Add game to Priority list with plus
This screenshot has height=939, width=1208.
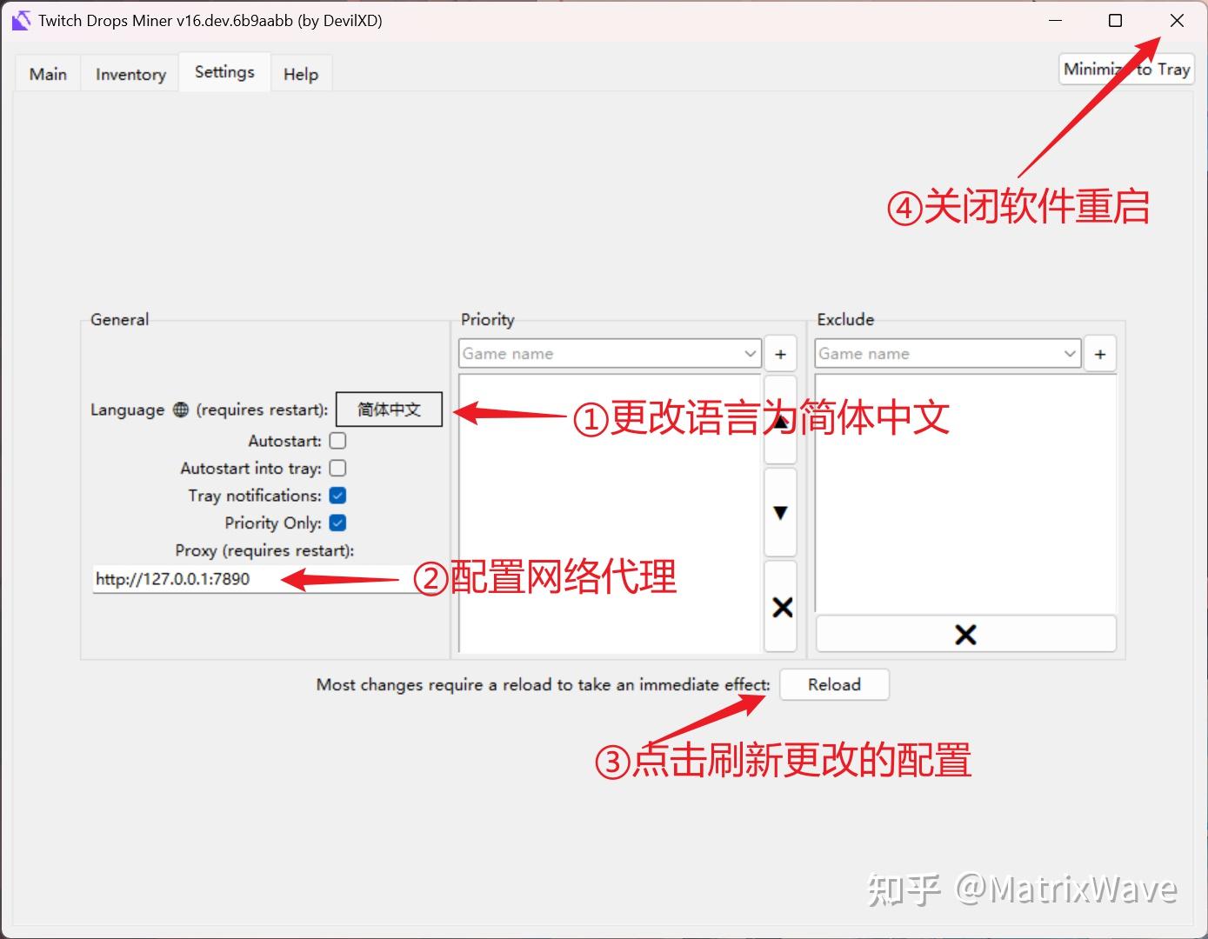point(780,354)
